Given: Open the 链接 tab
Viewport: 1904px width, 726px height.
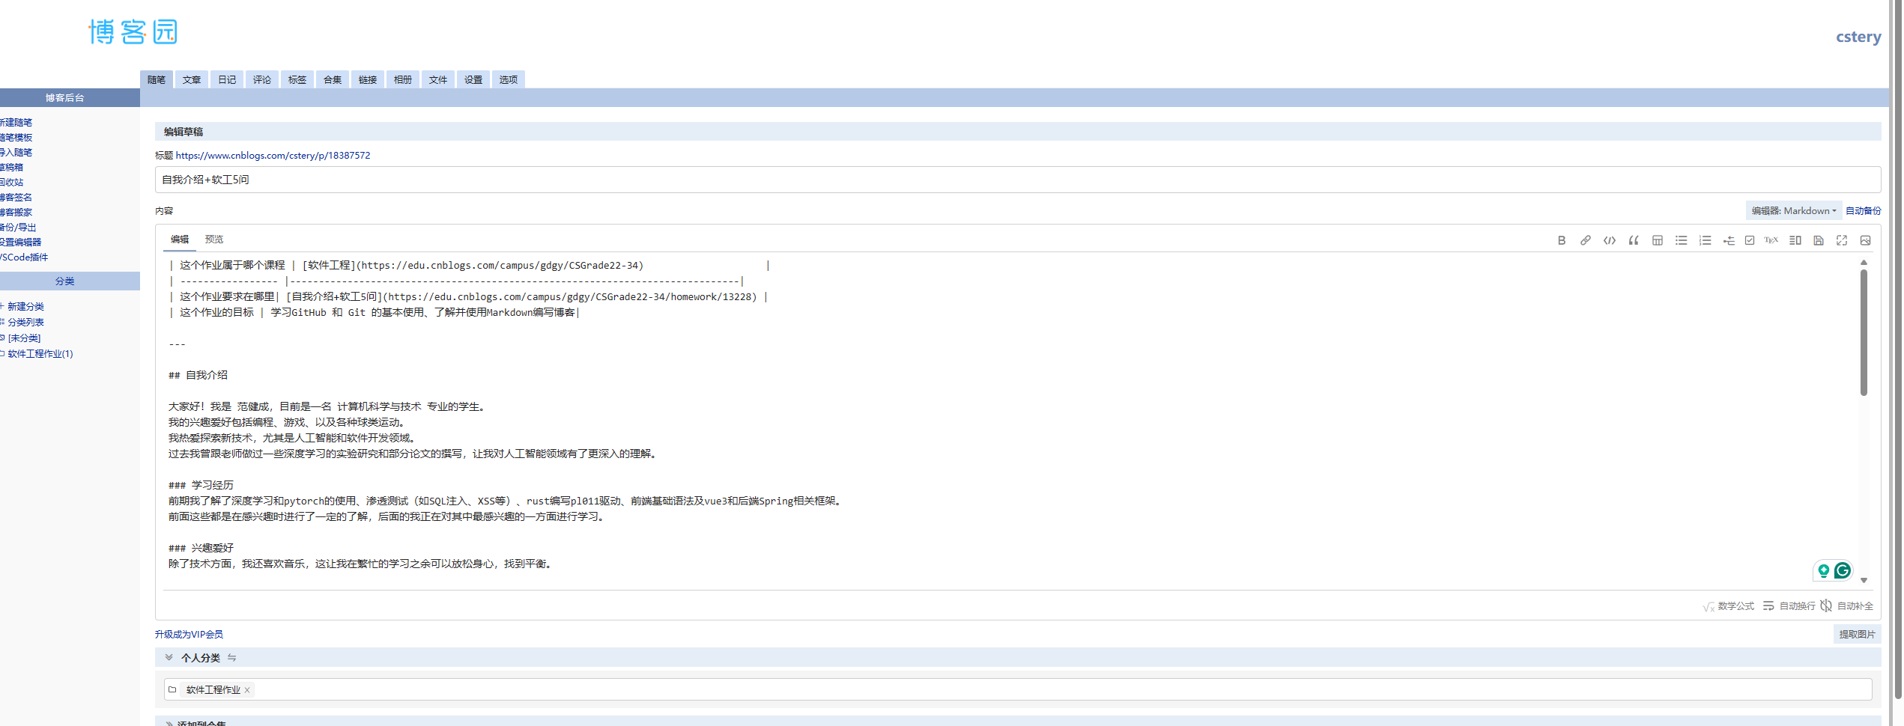Looking at the screenshot, I should pos(368,79).
